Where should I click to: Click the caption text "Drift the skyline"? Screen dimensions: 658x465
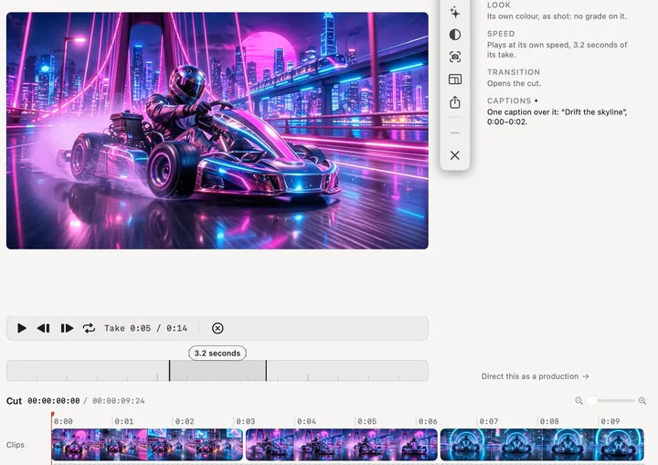point(595,112)
